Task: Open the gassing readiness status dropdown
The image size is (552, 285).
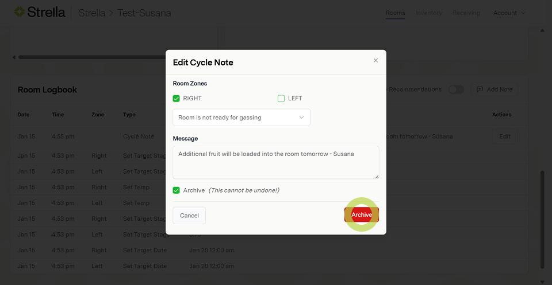Action: 241,118
